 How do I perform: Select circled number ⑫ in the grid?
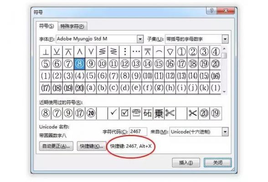(x=125, y=64)
